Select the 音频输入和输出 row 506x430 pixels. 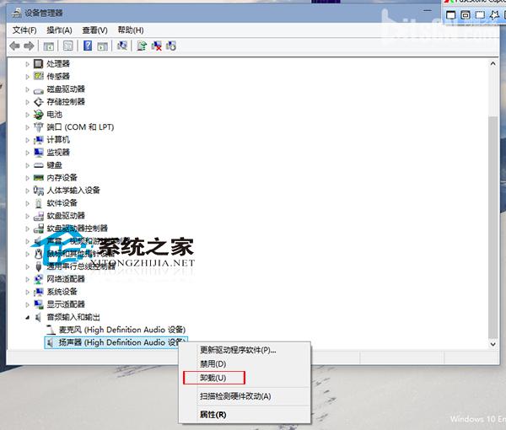[73, 317]
